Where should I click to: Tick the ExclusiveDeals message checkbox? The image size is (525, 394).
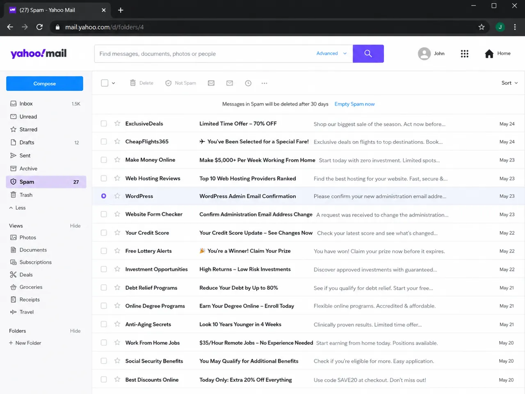[104, 124]
